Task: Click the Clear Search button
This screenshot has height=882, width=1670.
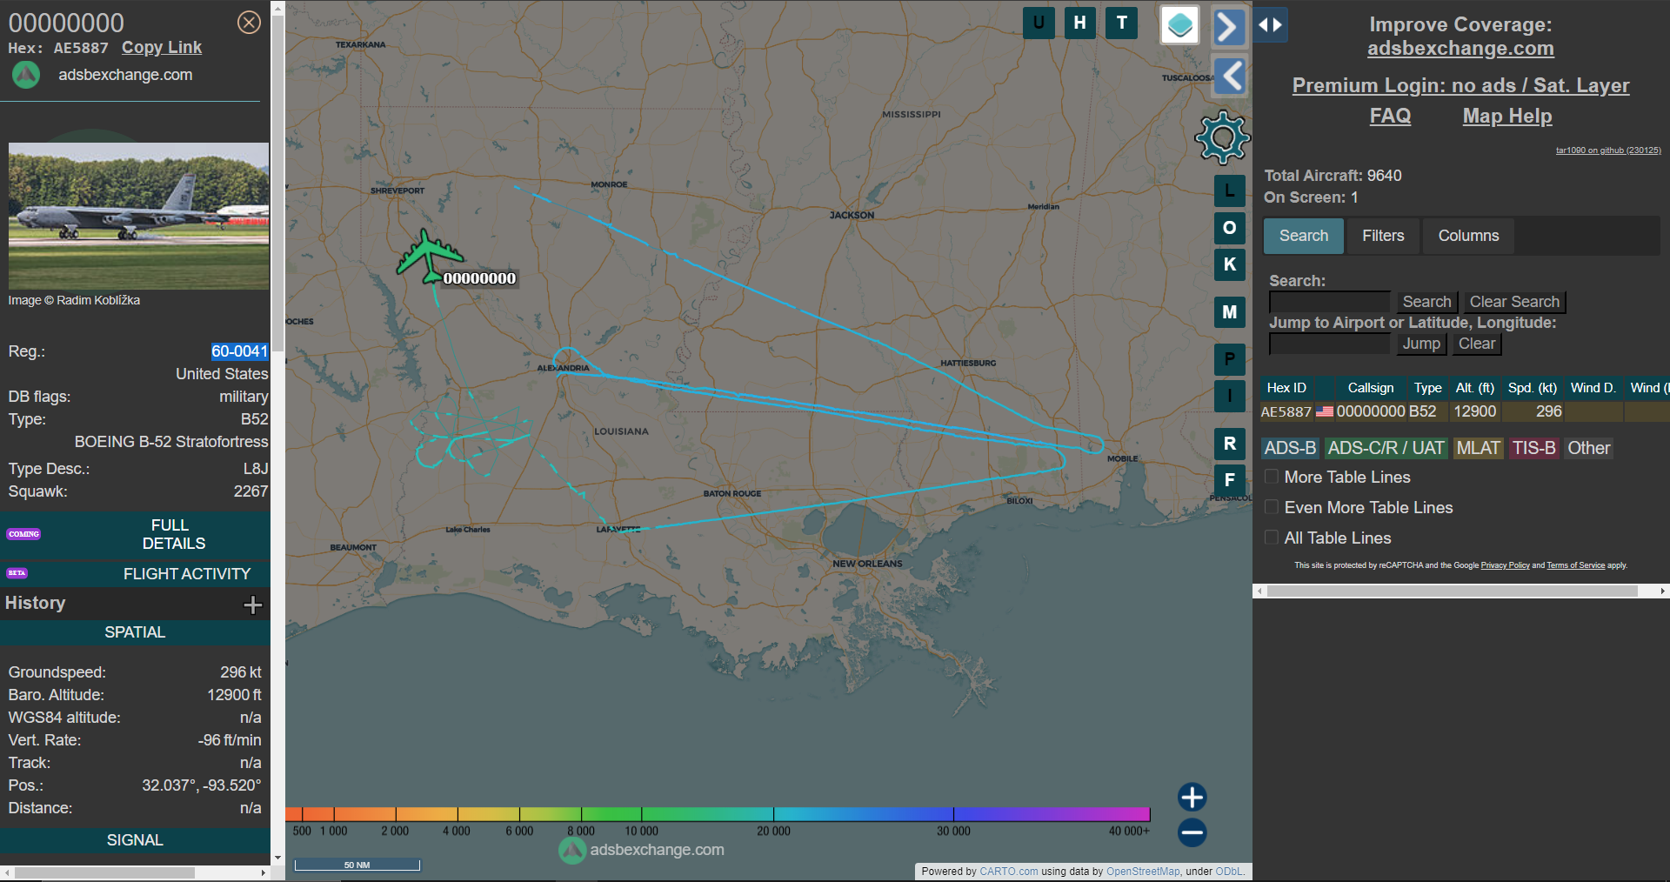Action: pyautogui.click(x=1514, y=302)
